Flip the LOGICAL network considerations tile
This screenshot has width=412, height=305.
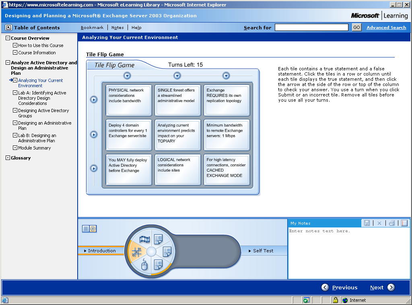tap(177, 170)
